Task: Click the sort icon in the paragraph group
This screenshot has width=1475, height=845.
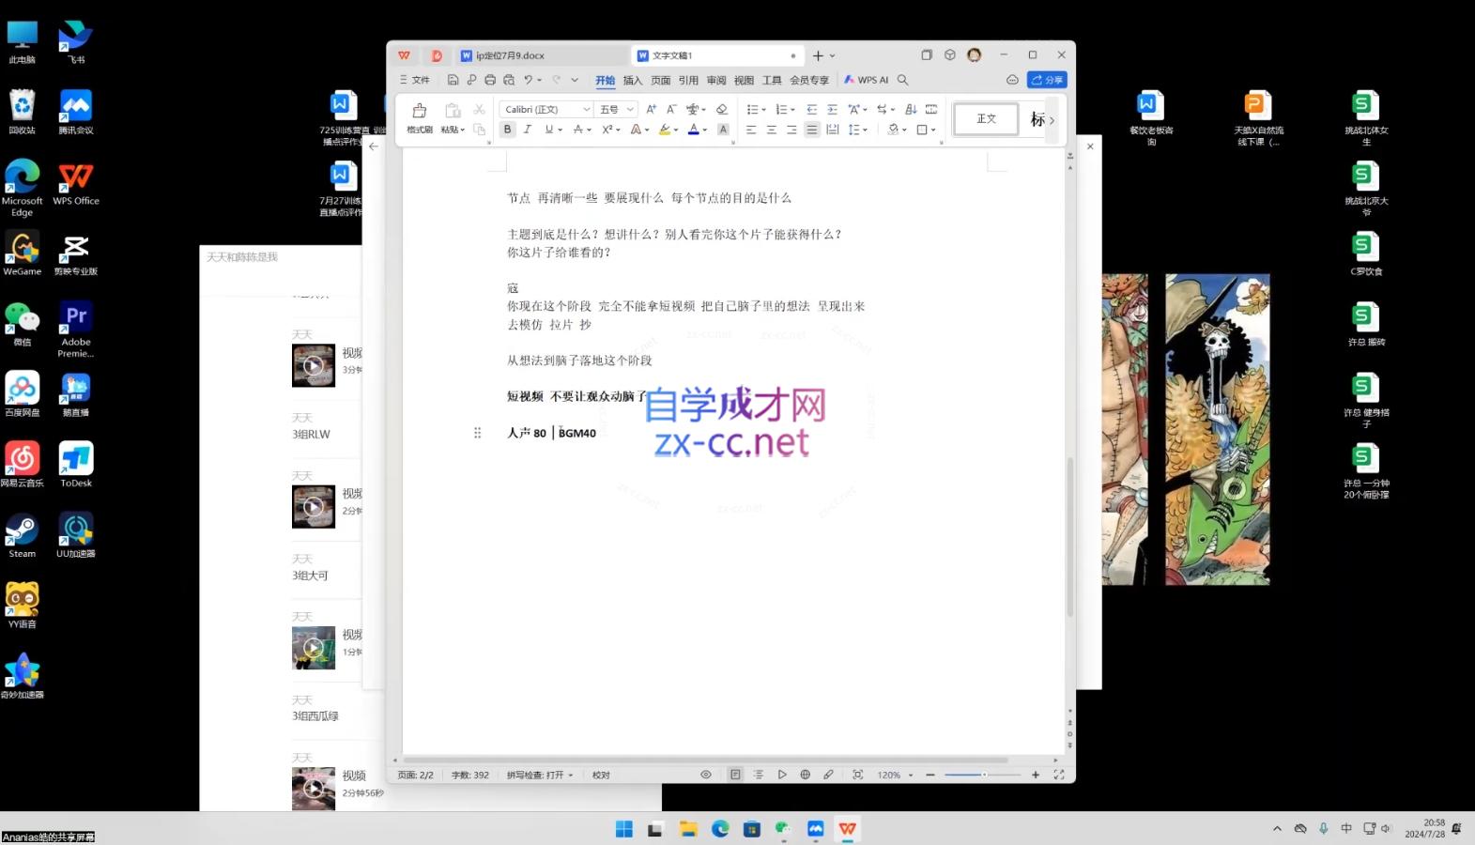Action: click(x=910, y=110)
